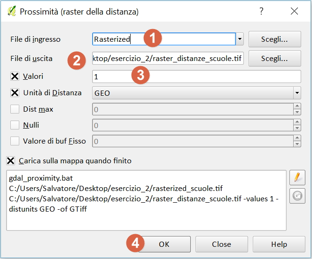Viewport: 312px width, 259px height.
Task: Click the Valori text field containing 1
Action: pyautogui.click(x=196, y=76)
